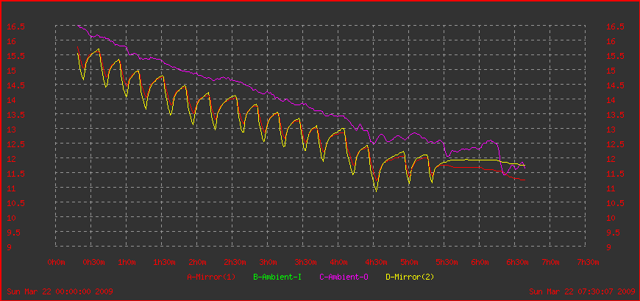Click 13 on the left y-axis
The height and width of the screenshot is (301, 640).
tap(12, 130)
